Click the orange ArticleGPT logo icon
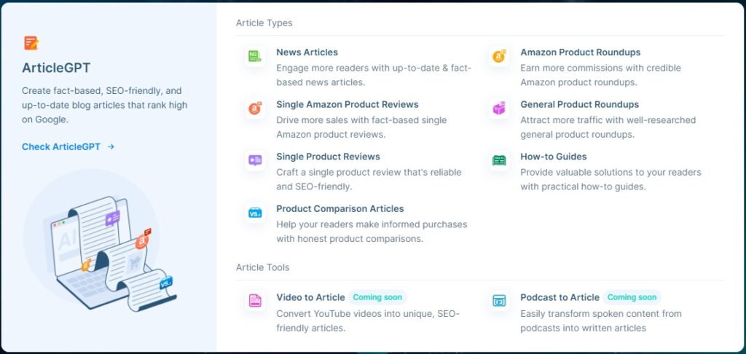The height and width of the screenshot is (354, 746). tap(31, 43)
